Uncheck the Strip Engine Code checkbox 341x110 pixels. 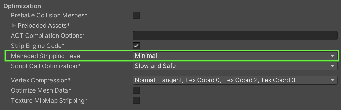pos(136,46)
